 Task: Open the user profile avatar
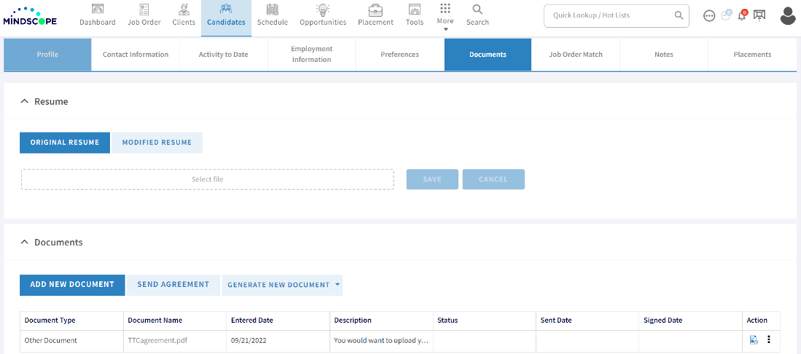coord(788,16)
